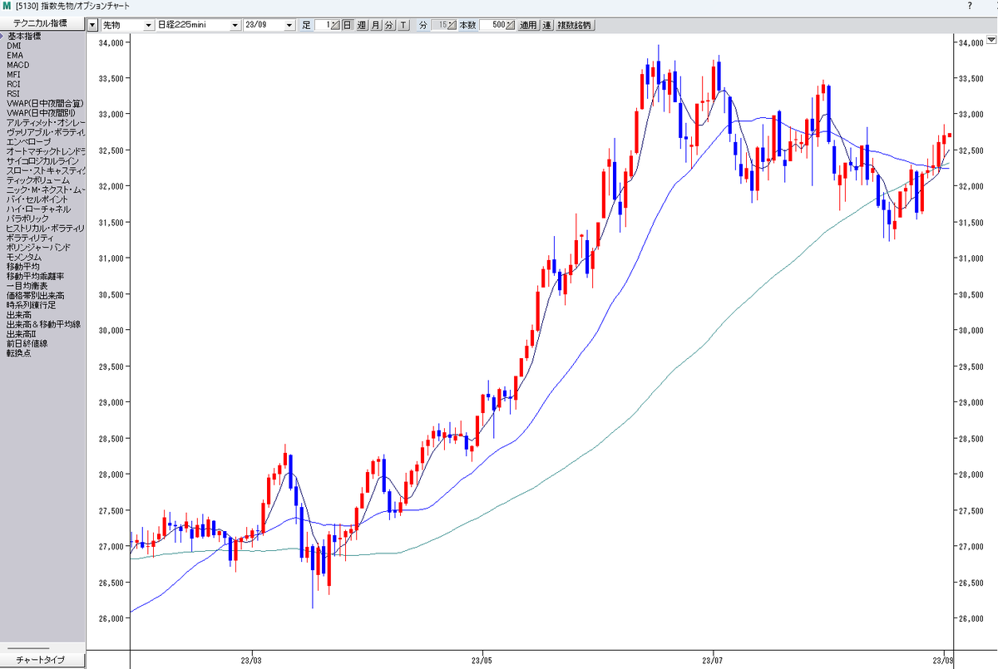
Task: Select 移動平均乖離率 indicator
Action: pos(35,276)
